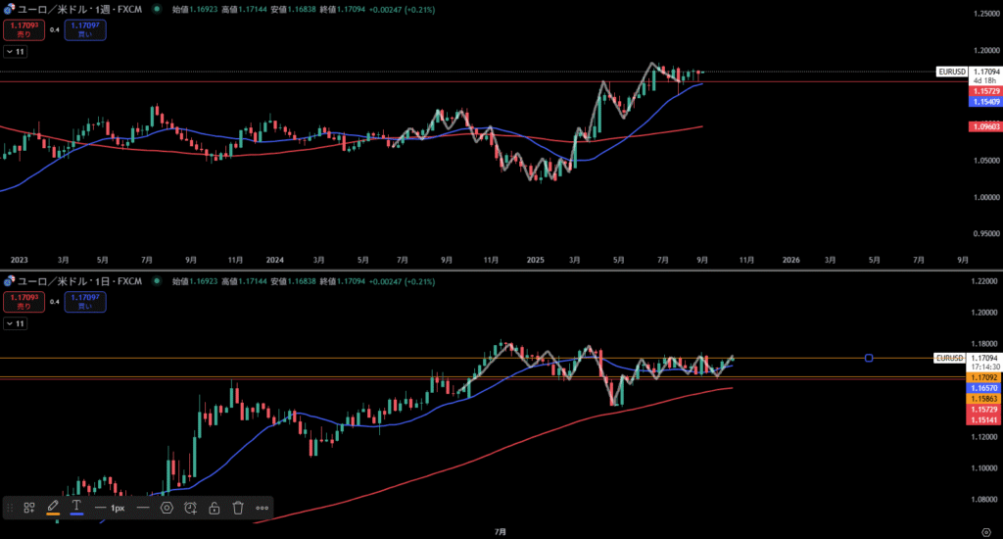Screen dimensions: 1003x539
Task: Change text color with T icon
Action: pos(76,507)
